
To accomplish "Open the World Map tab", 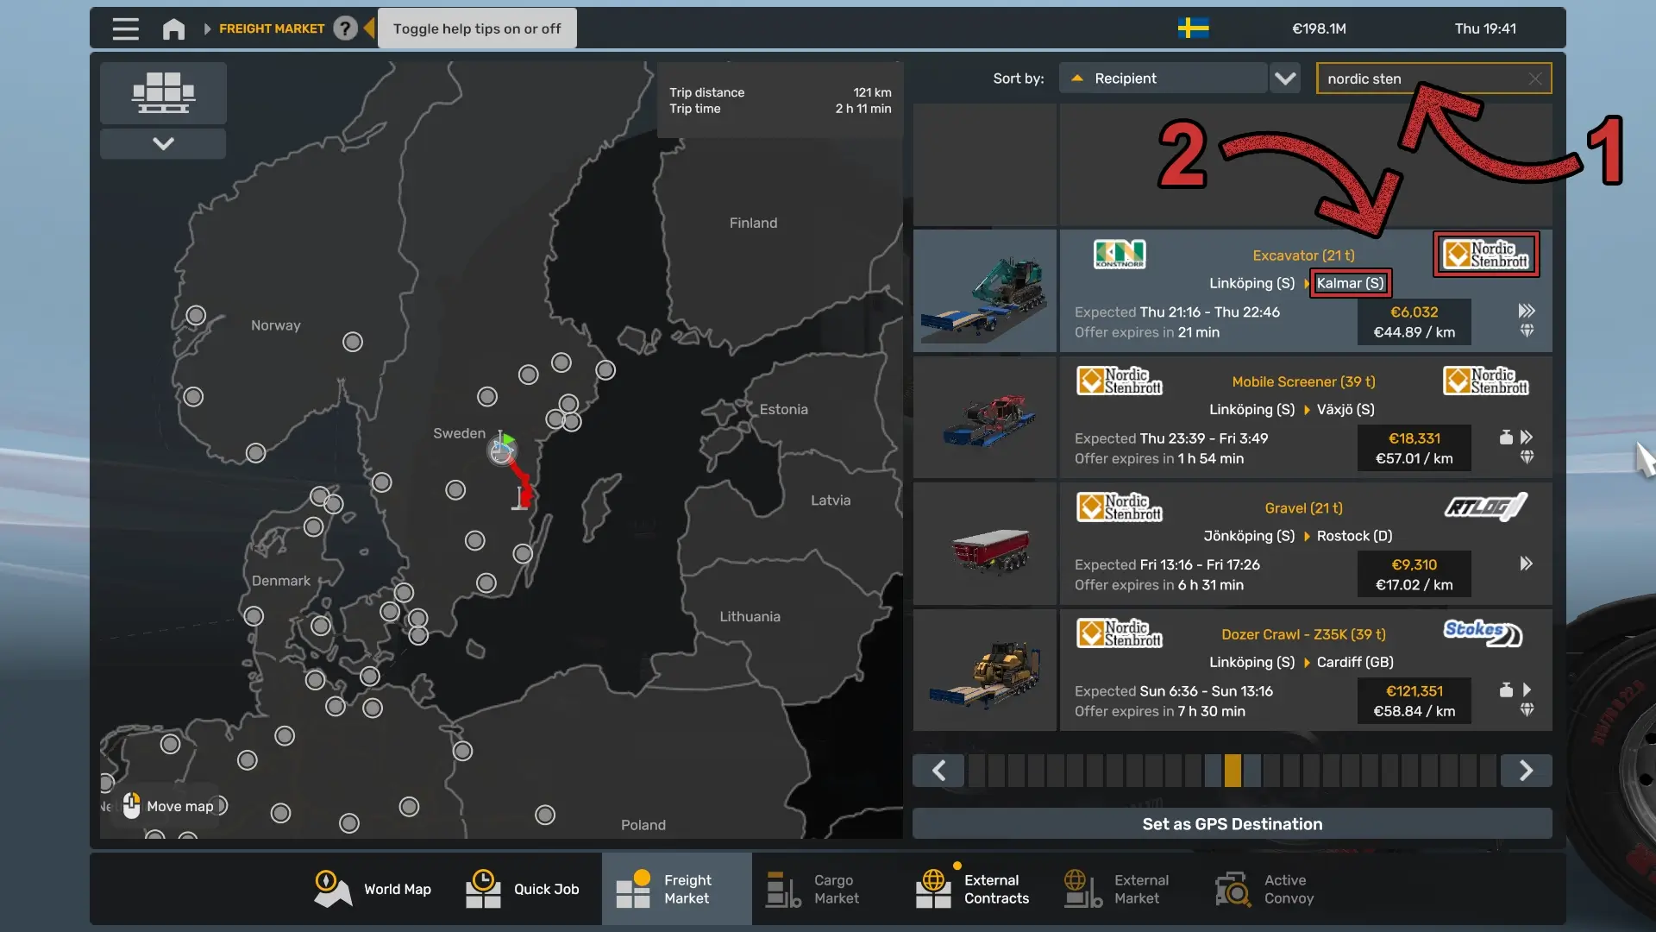I will click(x=373, y=889).
